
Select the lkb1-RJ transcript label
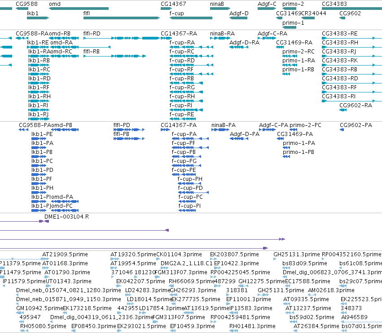tap(38, 114)
